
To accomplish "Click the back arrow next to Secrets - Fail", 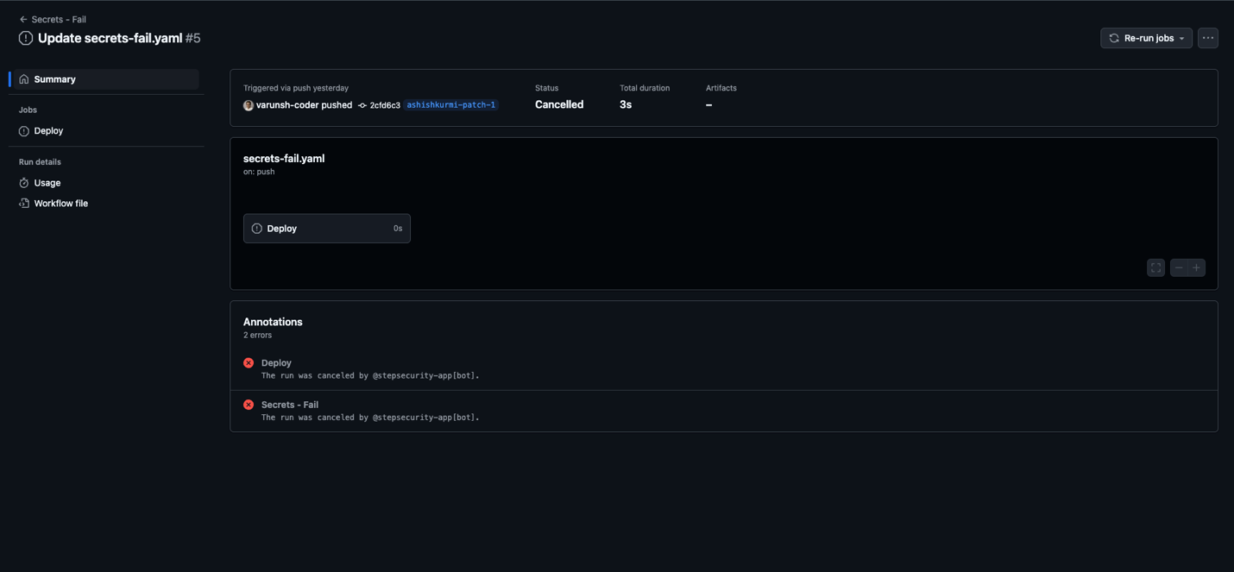I will tap(23, 19).
